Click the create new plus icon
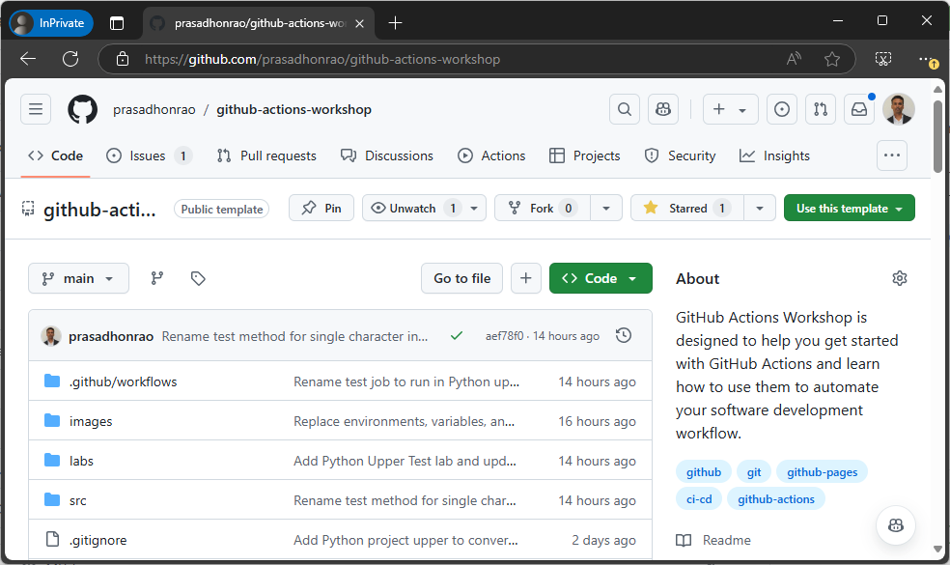 (x=719, y=109)
